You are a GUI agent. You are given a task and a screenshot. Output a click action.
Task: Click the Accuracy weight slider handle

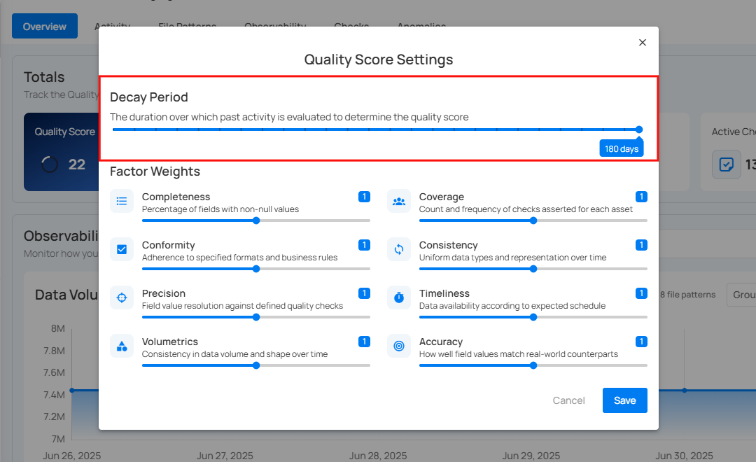pyautogui.click(x=533, y=365)
